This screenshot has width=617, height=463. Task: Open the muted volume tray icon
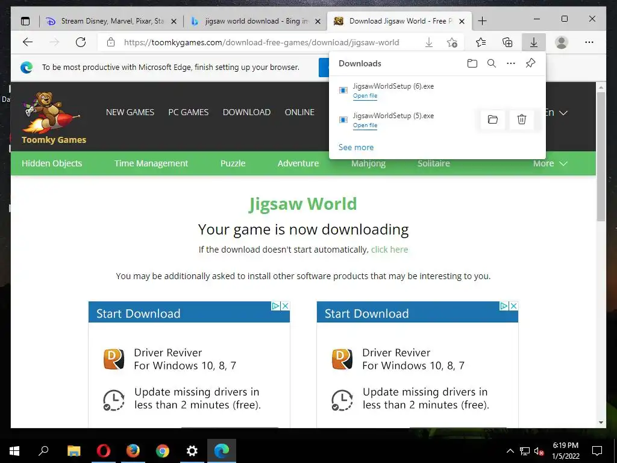click(539, 451)
